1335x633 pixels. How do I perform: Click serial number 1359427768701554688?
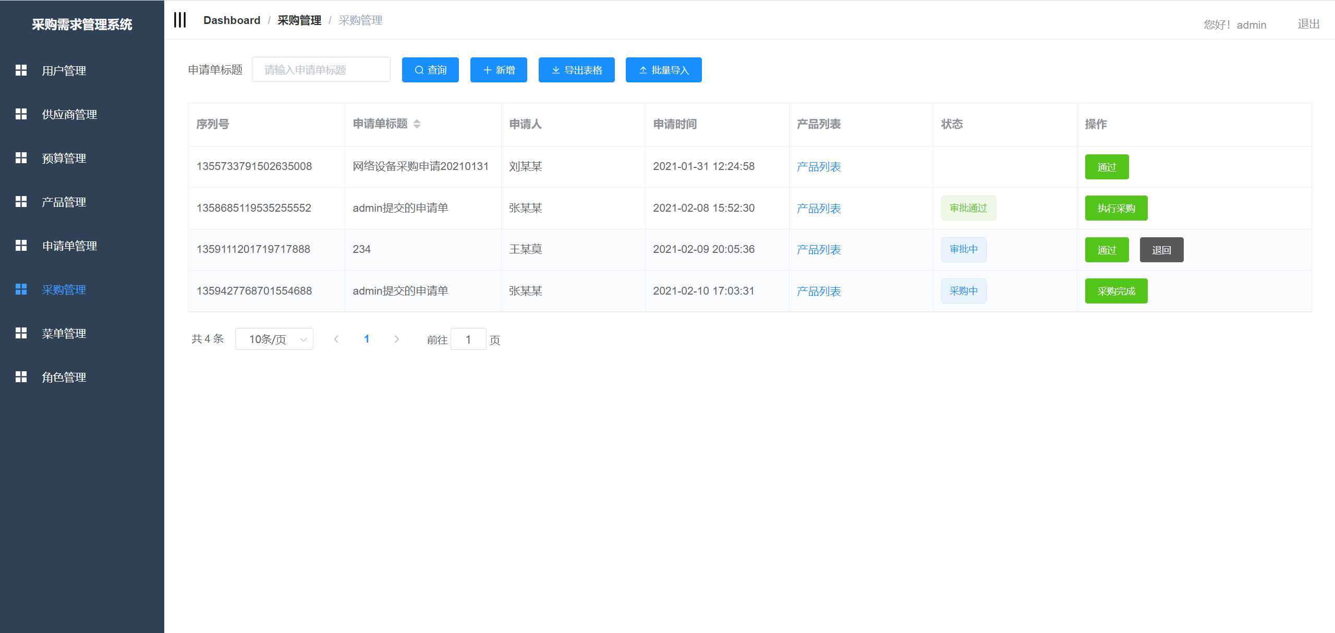coord(254,291)
